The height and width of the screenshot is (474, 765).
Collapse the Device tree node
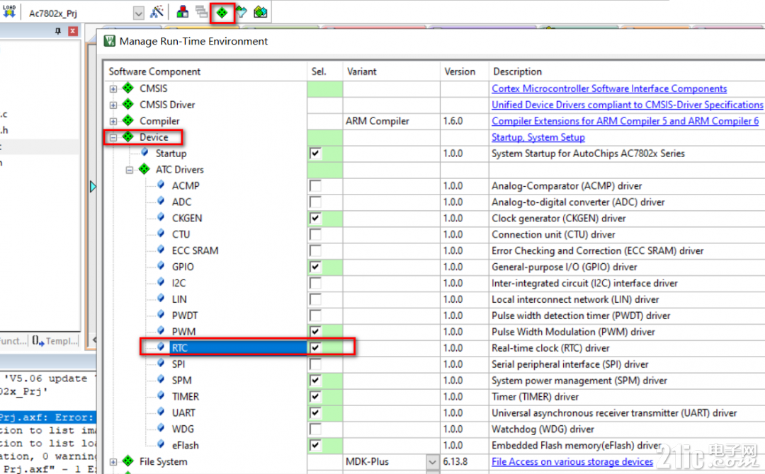tap(113, 137)
